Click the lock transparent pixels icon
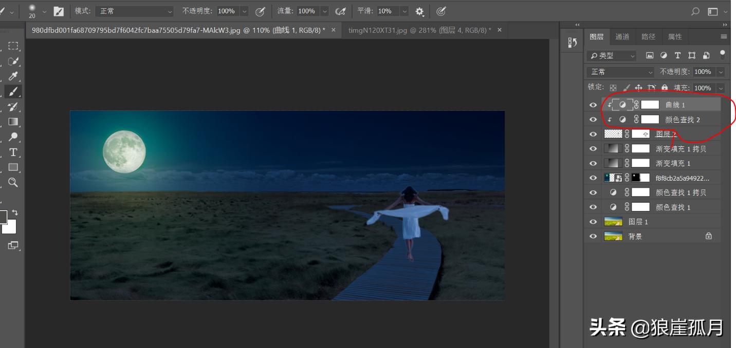736x348 pixels. [x=613, y=87]
